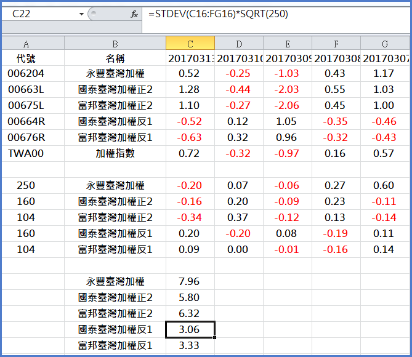The image size is (412, 357).
Task: Click value 7.96 for 永豐臺灣加權
Action: [190, 282]
